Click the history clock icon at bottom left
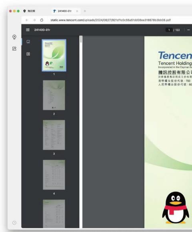The height and width of the screenshot is (232, 192). pos(14,223)
